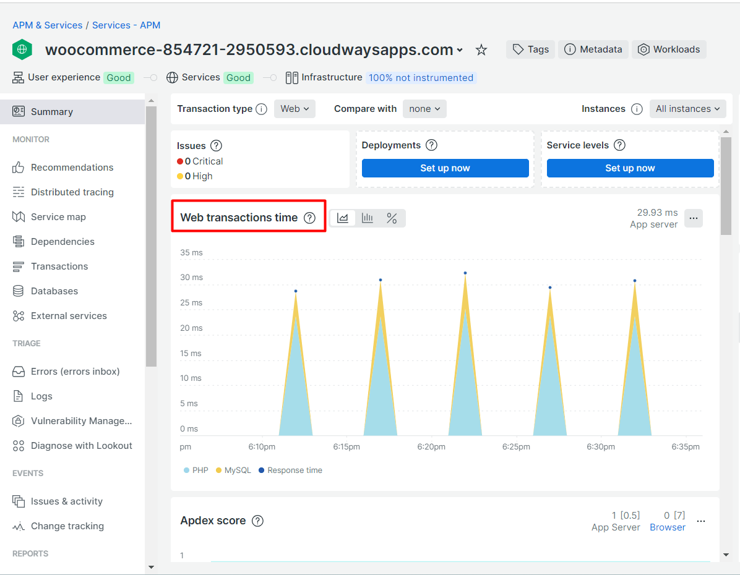Click the green hexagon service entity icon
Screen dimensions: 740x575
click(22, 49)
